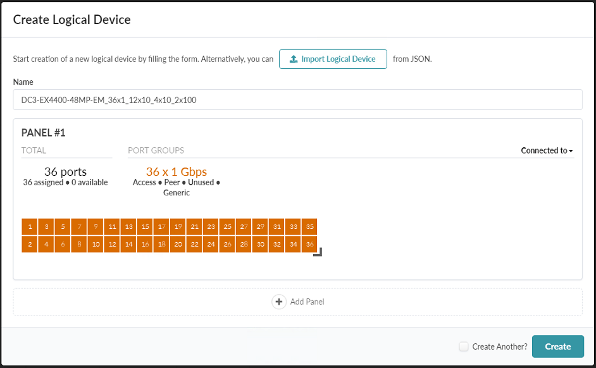Viewport: 596px width, 368px height.
Task: Click port 21 in the panel grid
Action: [x=194, y=227]
